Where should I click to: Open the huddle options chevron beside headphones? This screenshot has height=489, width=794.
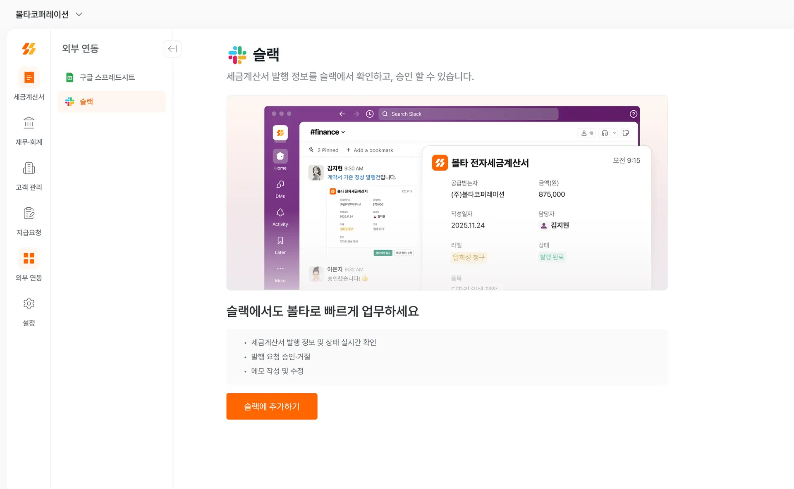pos(614,133)
